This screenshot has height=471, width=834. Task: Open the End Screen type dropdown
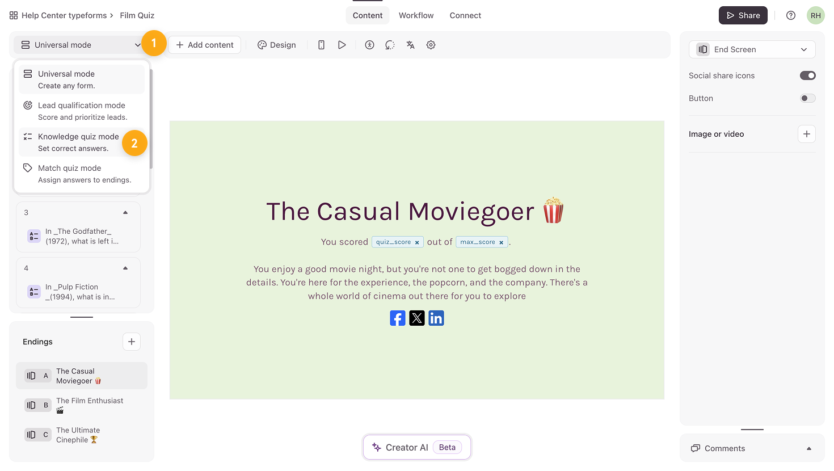[x=752, y=49]
